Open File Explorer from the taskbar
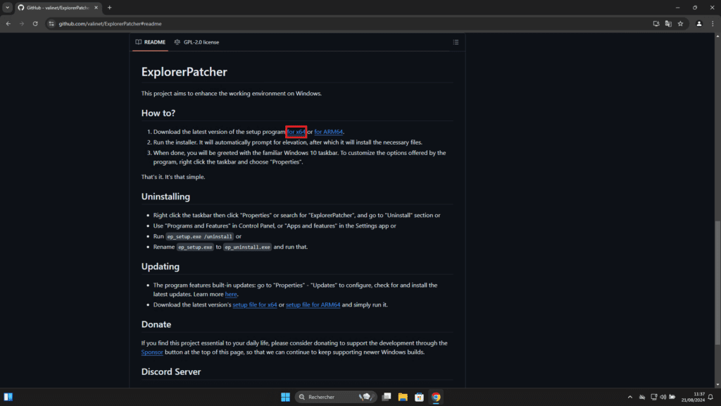The height and width of the screenshot is (406, 721). coord(403,397)
